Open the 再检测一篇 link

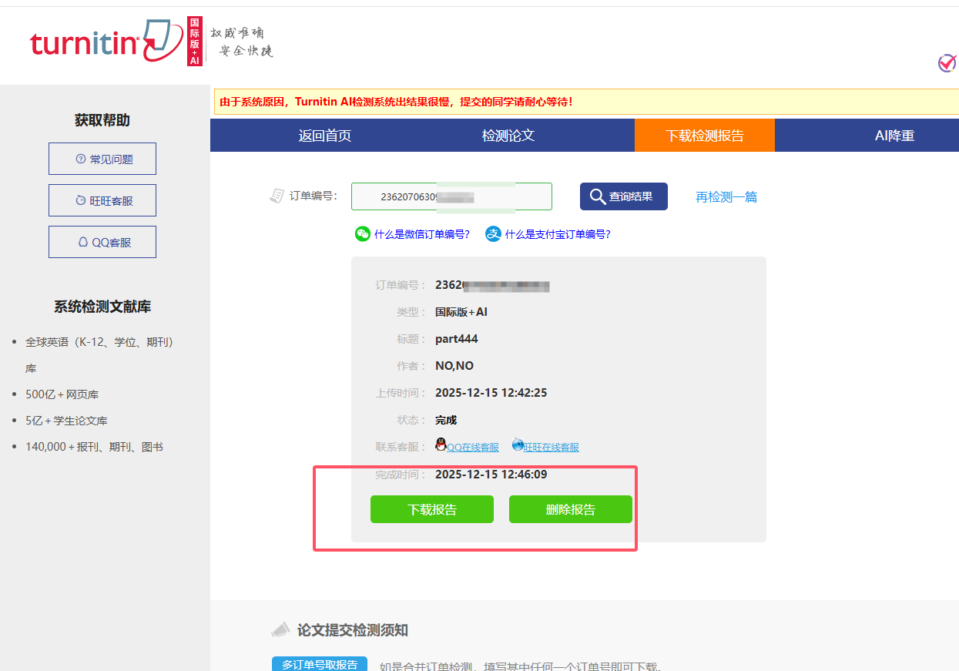pos(725,196)
